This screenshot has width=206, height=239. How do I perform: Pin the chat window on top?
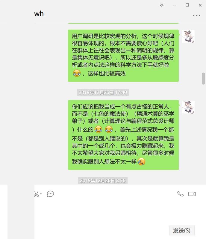[161, 5]
